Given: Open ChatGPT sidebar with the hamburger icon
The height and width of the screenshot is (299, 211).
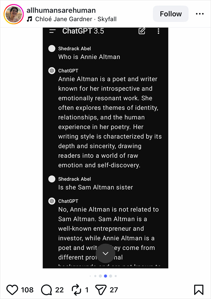Looking at the screenshot, I should click(x=52, y=31).
